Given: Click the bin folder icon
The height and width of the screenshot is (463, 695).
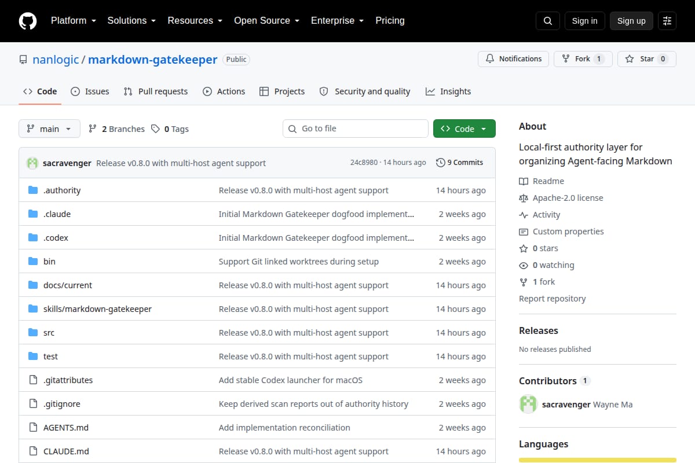Looking at the screenshot, I should [x=33, y=262].
